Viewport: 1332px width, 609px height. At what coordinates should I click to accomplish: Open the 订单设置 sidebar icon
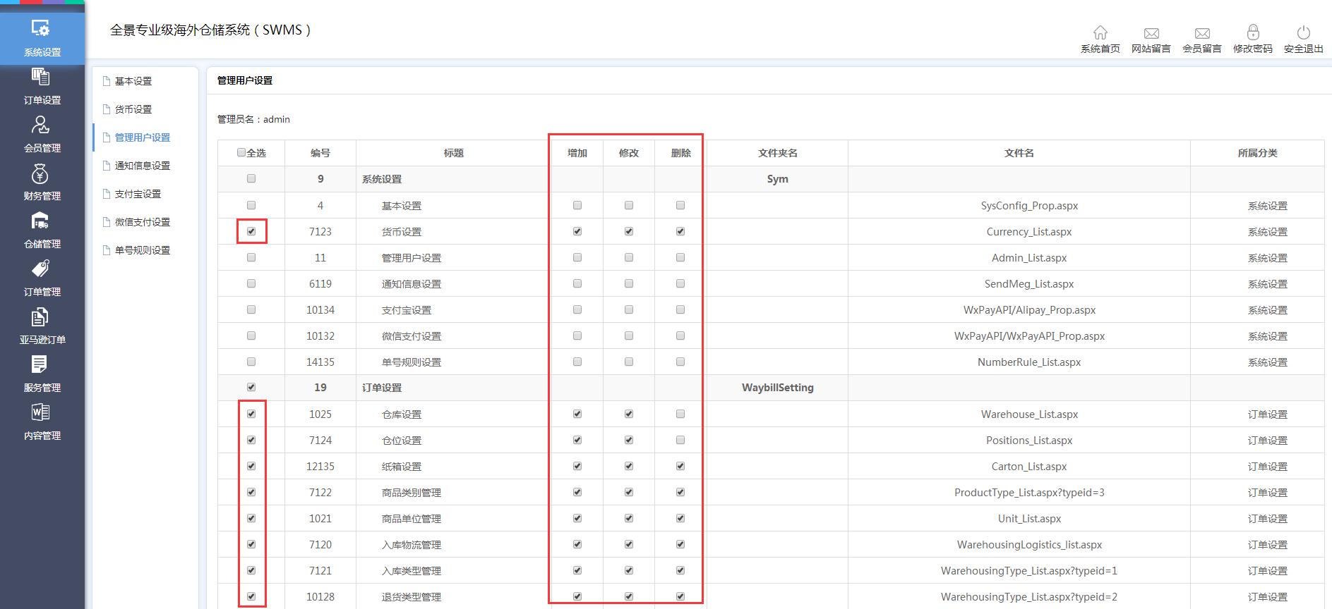click(x=41, y=78)
